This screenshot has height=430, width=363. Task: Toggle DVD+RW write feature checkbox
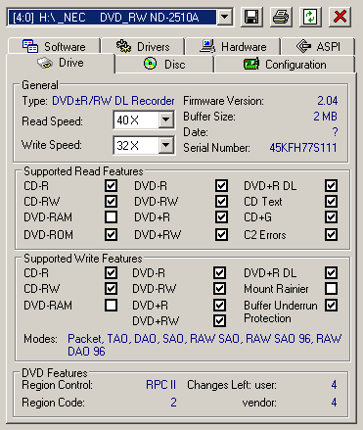pyautogui.click(x=219, y=320)
